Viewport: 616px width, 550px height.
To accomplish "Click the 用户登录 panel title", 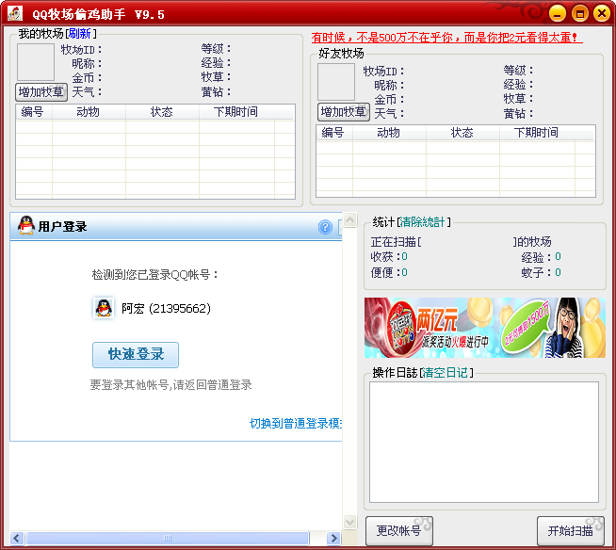I will tap(63, 226).
